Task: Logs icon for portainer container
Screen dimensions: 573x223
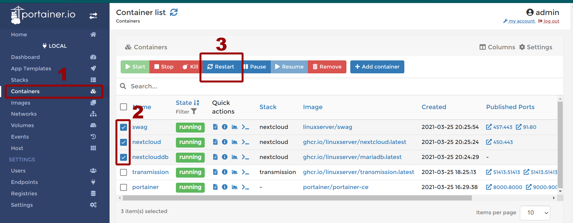Action: coord(215,187)
